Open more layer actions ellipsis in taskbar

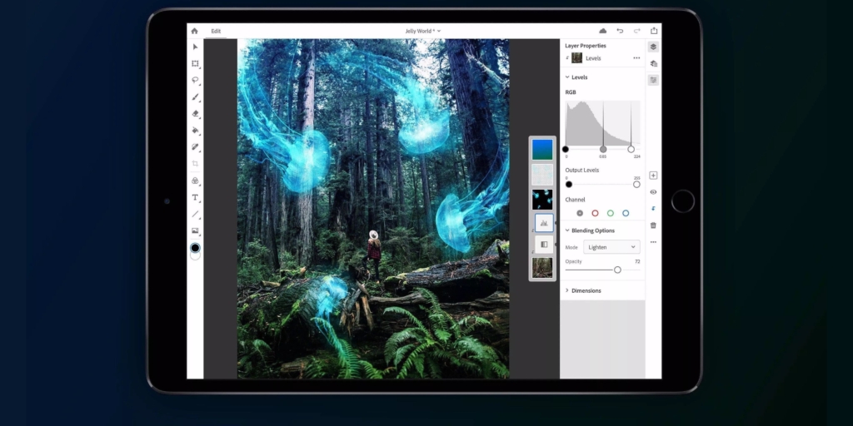tap(653, 242)
